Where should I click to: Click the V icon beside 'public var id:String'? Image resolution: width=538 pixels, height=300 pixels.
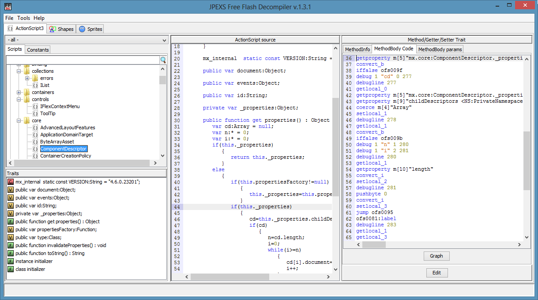[11, 206]
